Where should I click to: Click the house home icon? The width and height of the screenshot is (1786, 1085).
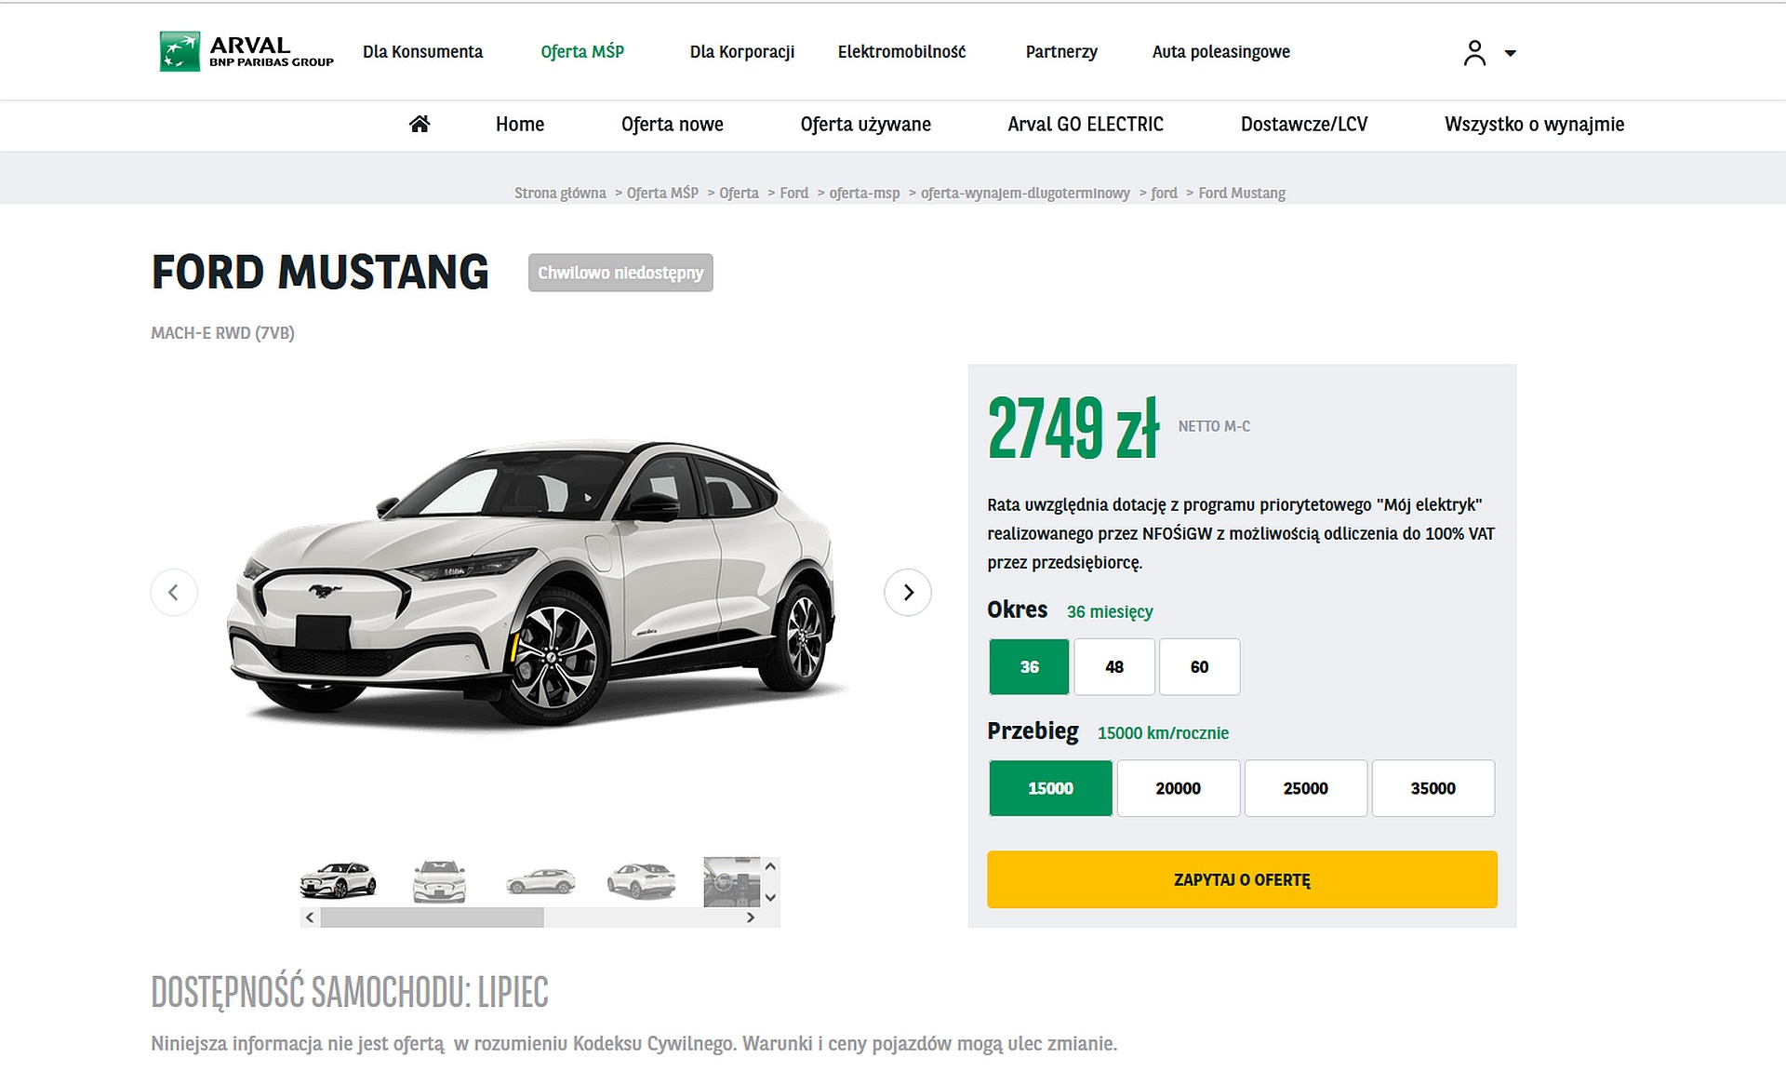pyautogui.click(x=420, y=124)
